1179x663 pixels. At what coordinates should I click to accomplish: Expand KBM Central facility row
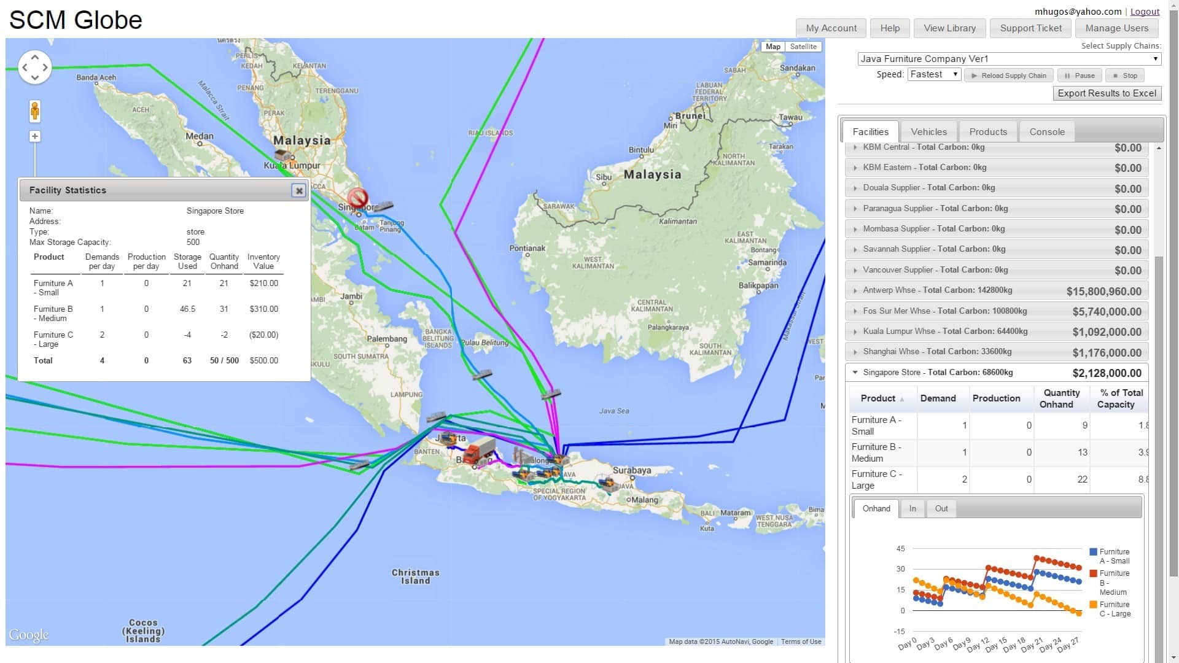pyautogui.click(x=997, y=147)
